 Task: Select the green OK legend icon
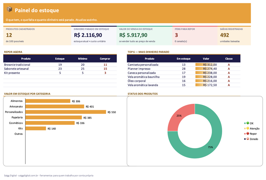tap(248, 123)
